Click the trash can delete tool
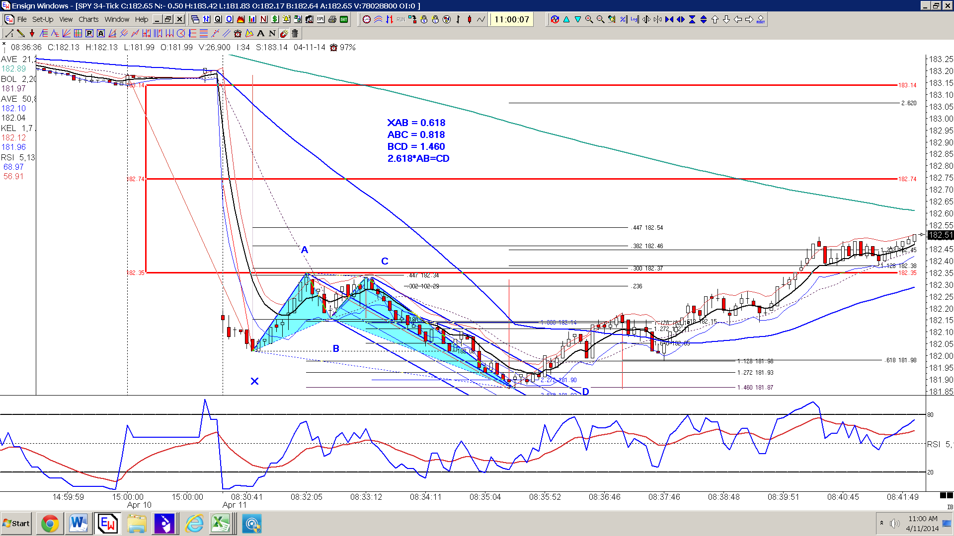Screen dimensions: 954x536 click(295, 33)
